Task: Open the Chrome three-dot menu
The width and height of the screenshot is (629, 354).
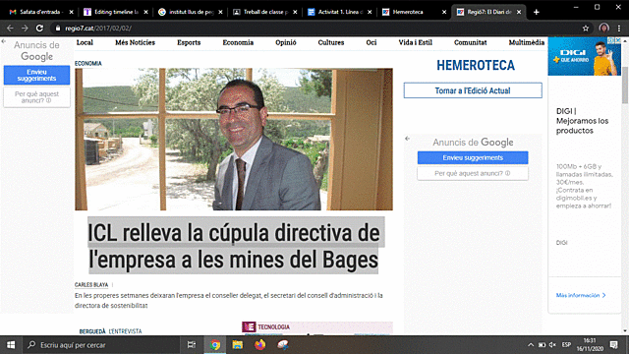Action: [x=619, y=29]
